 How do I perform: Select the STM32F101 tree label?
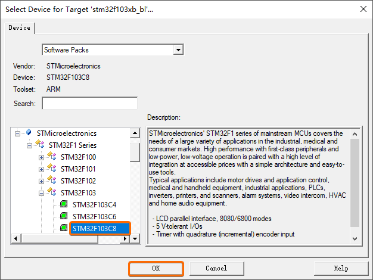[78, 169]
